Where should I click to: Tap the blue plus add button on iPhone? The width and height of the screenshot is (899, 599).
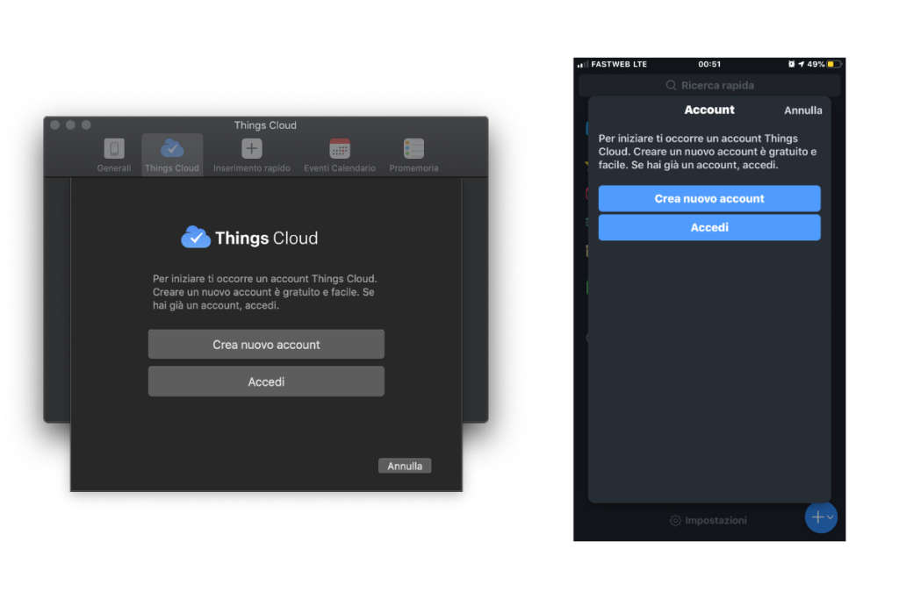821,517
